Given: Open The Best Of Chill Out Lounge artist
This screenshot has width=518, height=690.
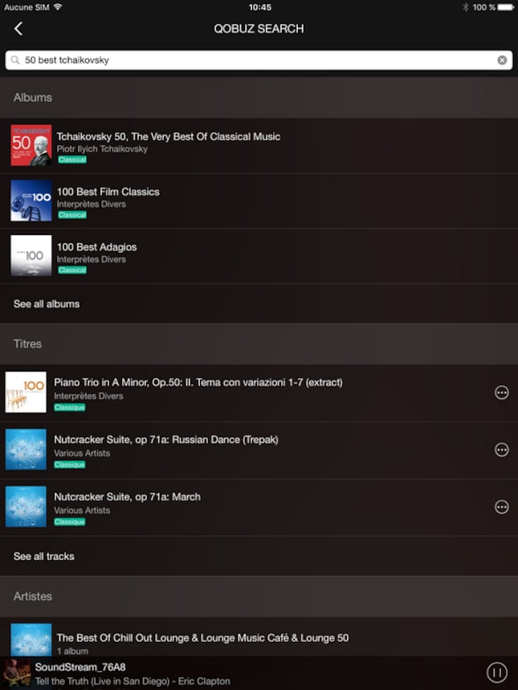Looking at the screenshot, I should coord(202,638).
